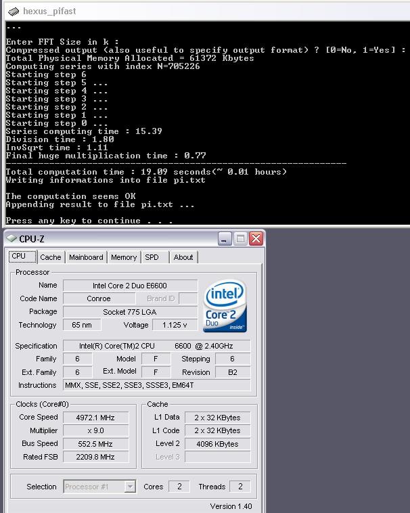Click the Stepping value field

pyautogui.click(x=233, y=359)
